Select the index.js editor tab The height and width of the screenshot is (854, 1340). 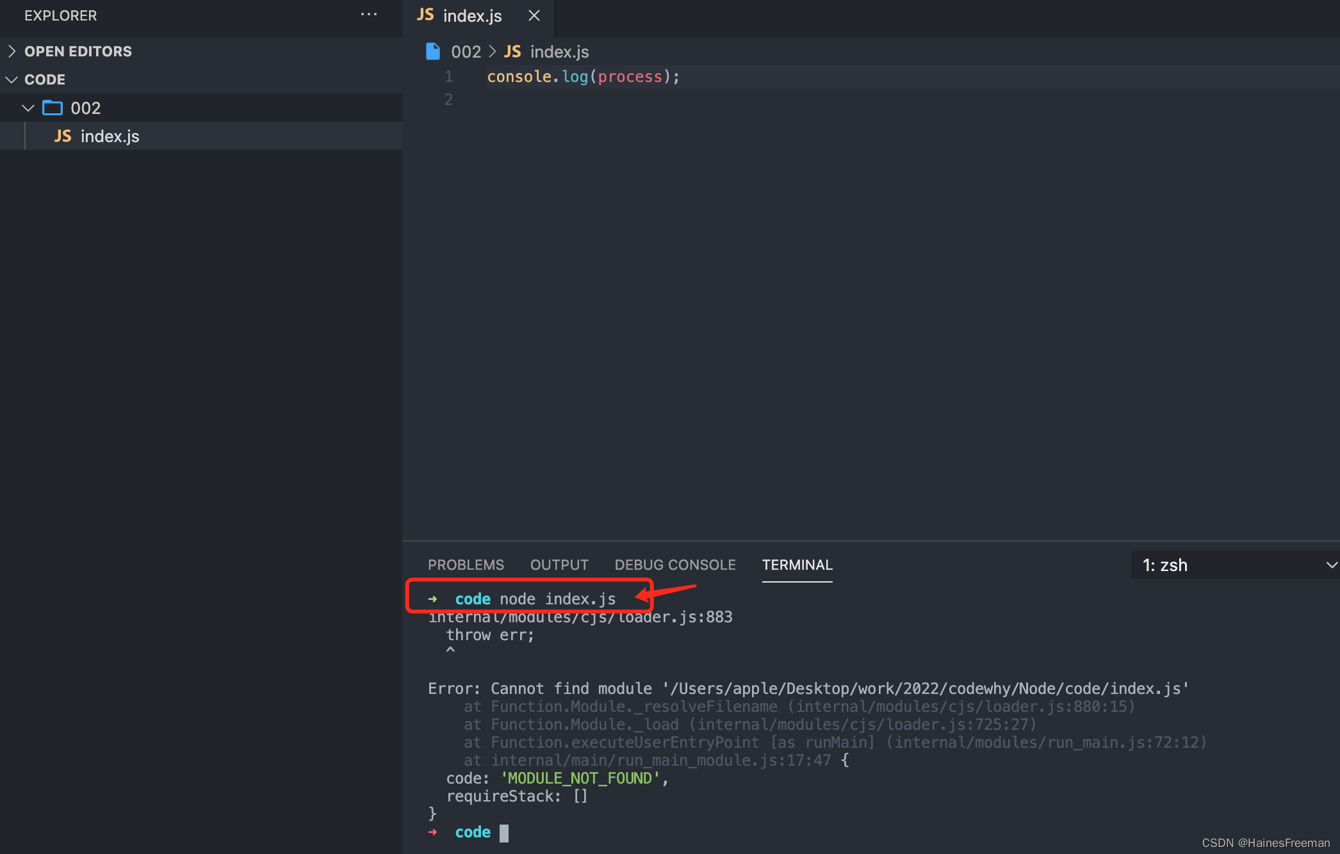[472, 15]
